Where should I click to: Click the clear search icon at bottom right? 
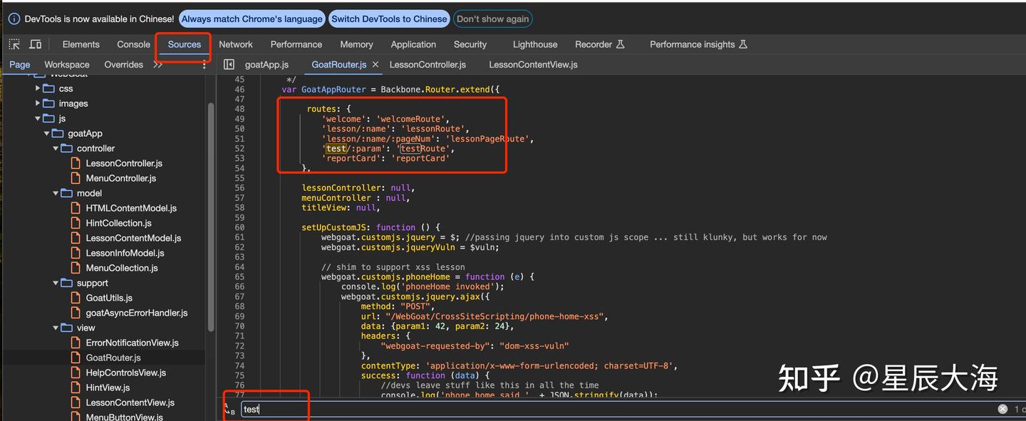click(1003, 409)
